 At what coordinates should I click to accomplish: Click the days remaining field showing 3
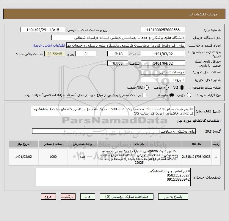pos(86,54)
